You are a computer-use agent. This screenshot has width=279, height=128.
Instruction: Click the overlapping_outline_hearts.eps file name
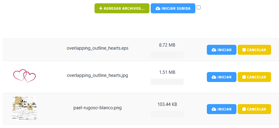(x=98, y=48)
